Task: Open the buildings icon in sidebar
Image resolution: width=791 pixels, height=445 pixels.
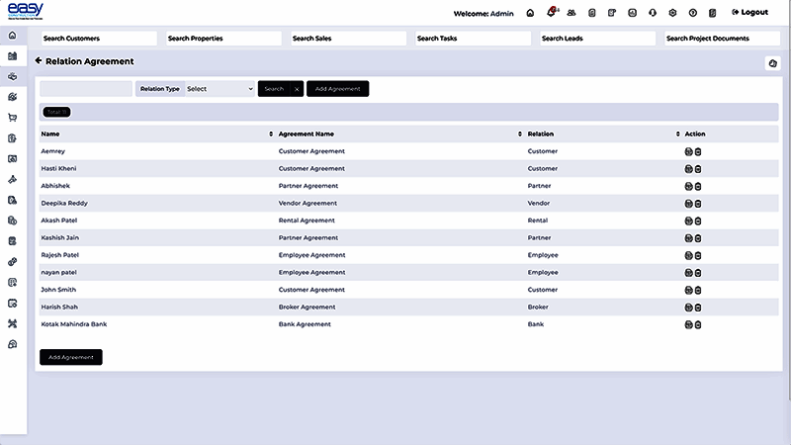Action: [13, 56]
